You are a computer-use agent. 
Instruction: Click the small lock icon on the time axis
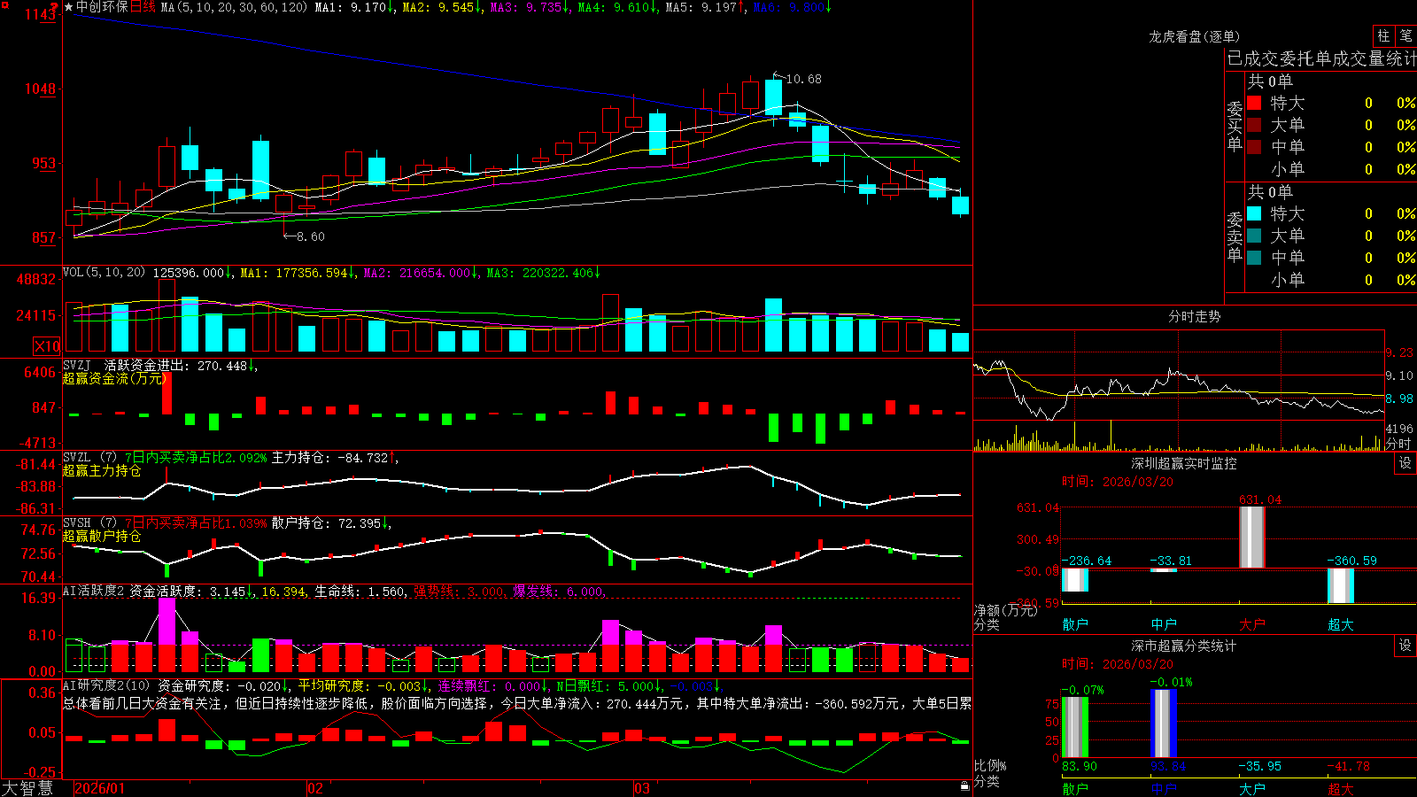click(965, 786)
